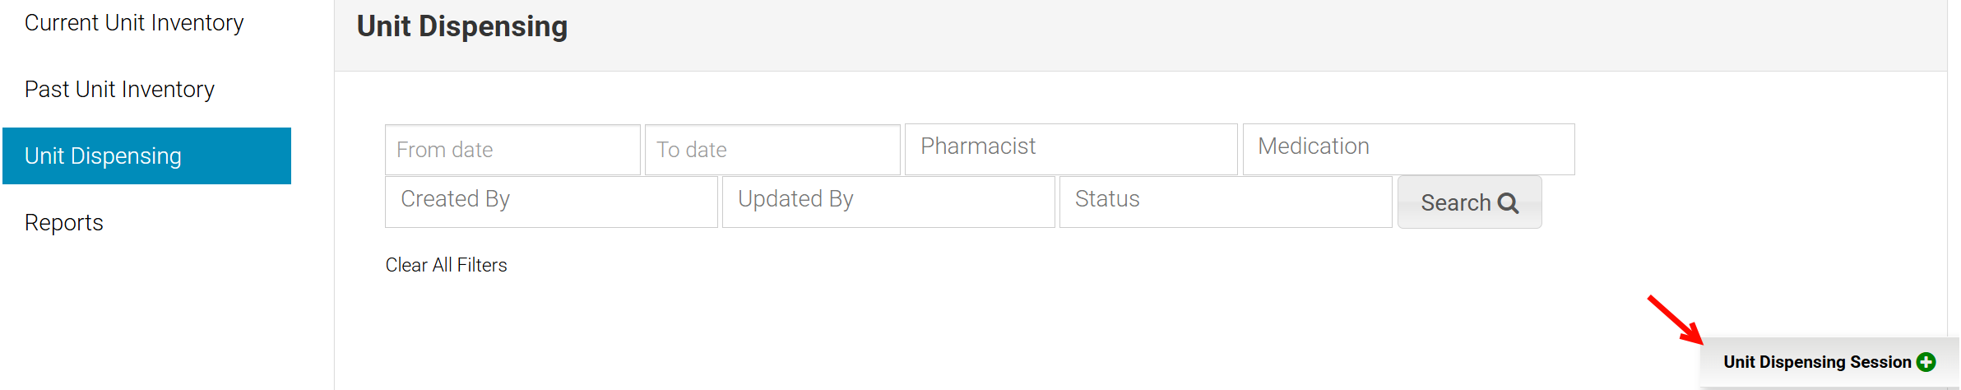The height and width of the screenshot is (390, 1961).
Task: Click the blank area below Clear All Filters
Action: pyautogui.click(x=823, y=329)
